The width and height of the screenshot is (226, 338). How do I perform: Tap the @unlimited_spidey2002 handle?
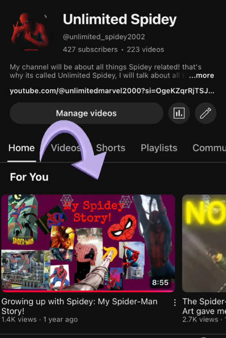pos(104,37)
